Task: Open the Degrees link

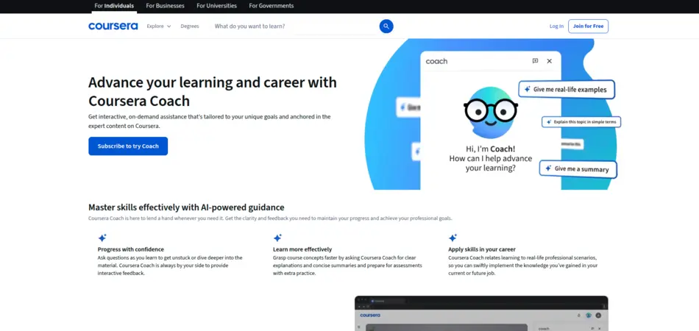Action: point(189,26)
